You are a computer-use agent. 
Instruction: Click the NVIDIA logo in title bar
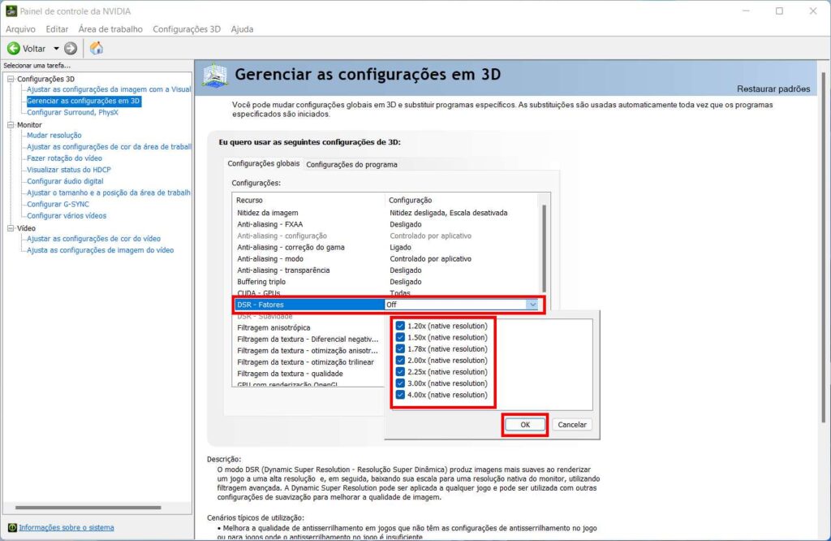click(x=11, y=11)
